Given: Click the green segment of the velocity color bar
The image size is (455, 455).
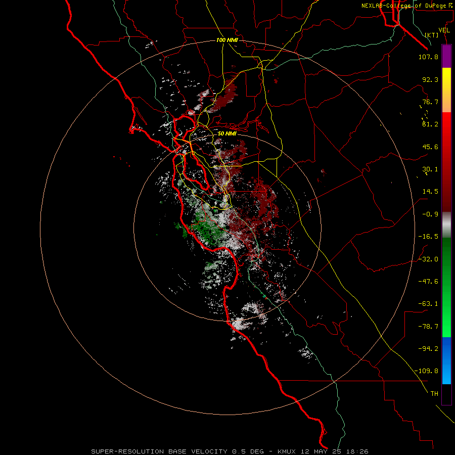Looking at the screenshot, I should click(x=446, y=287).
